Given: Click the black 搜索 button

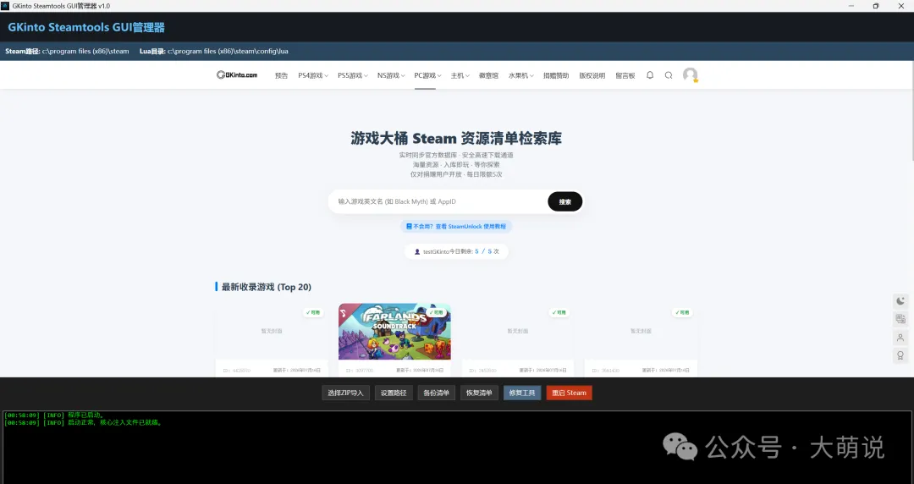Looking at the screenshot, I should point(564,201).
